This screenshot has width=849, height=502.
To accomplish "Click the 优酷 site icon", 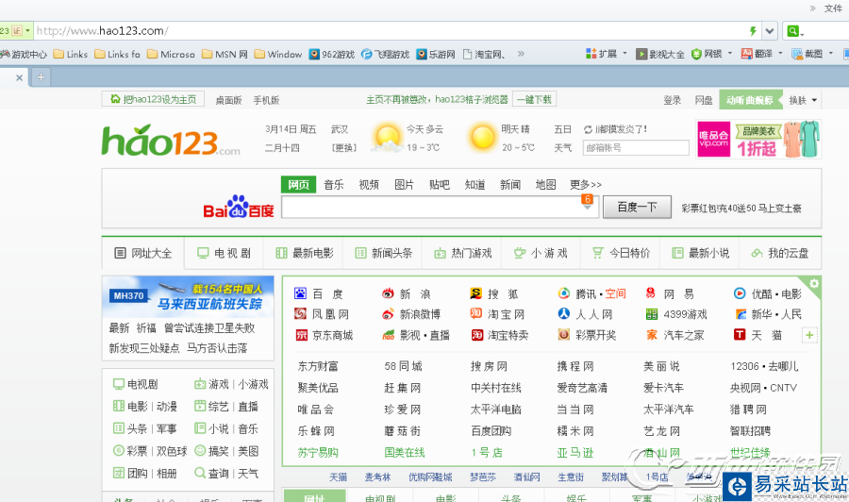I will (740, 293).
